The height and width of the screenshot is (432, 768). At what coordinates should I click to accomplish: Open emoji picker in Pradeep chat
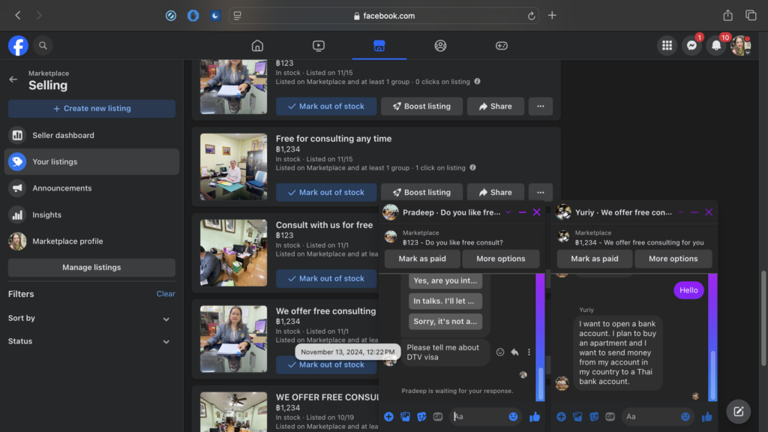pos(513,416)
